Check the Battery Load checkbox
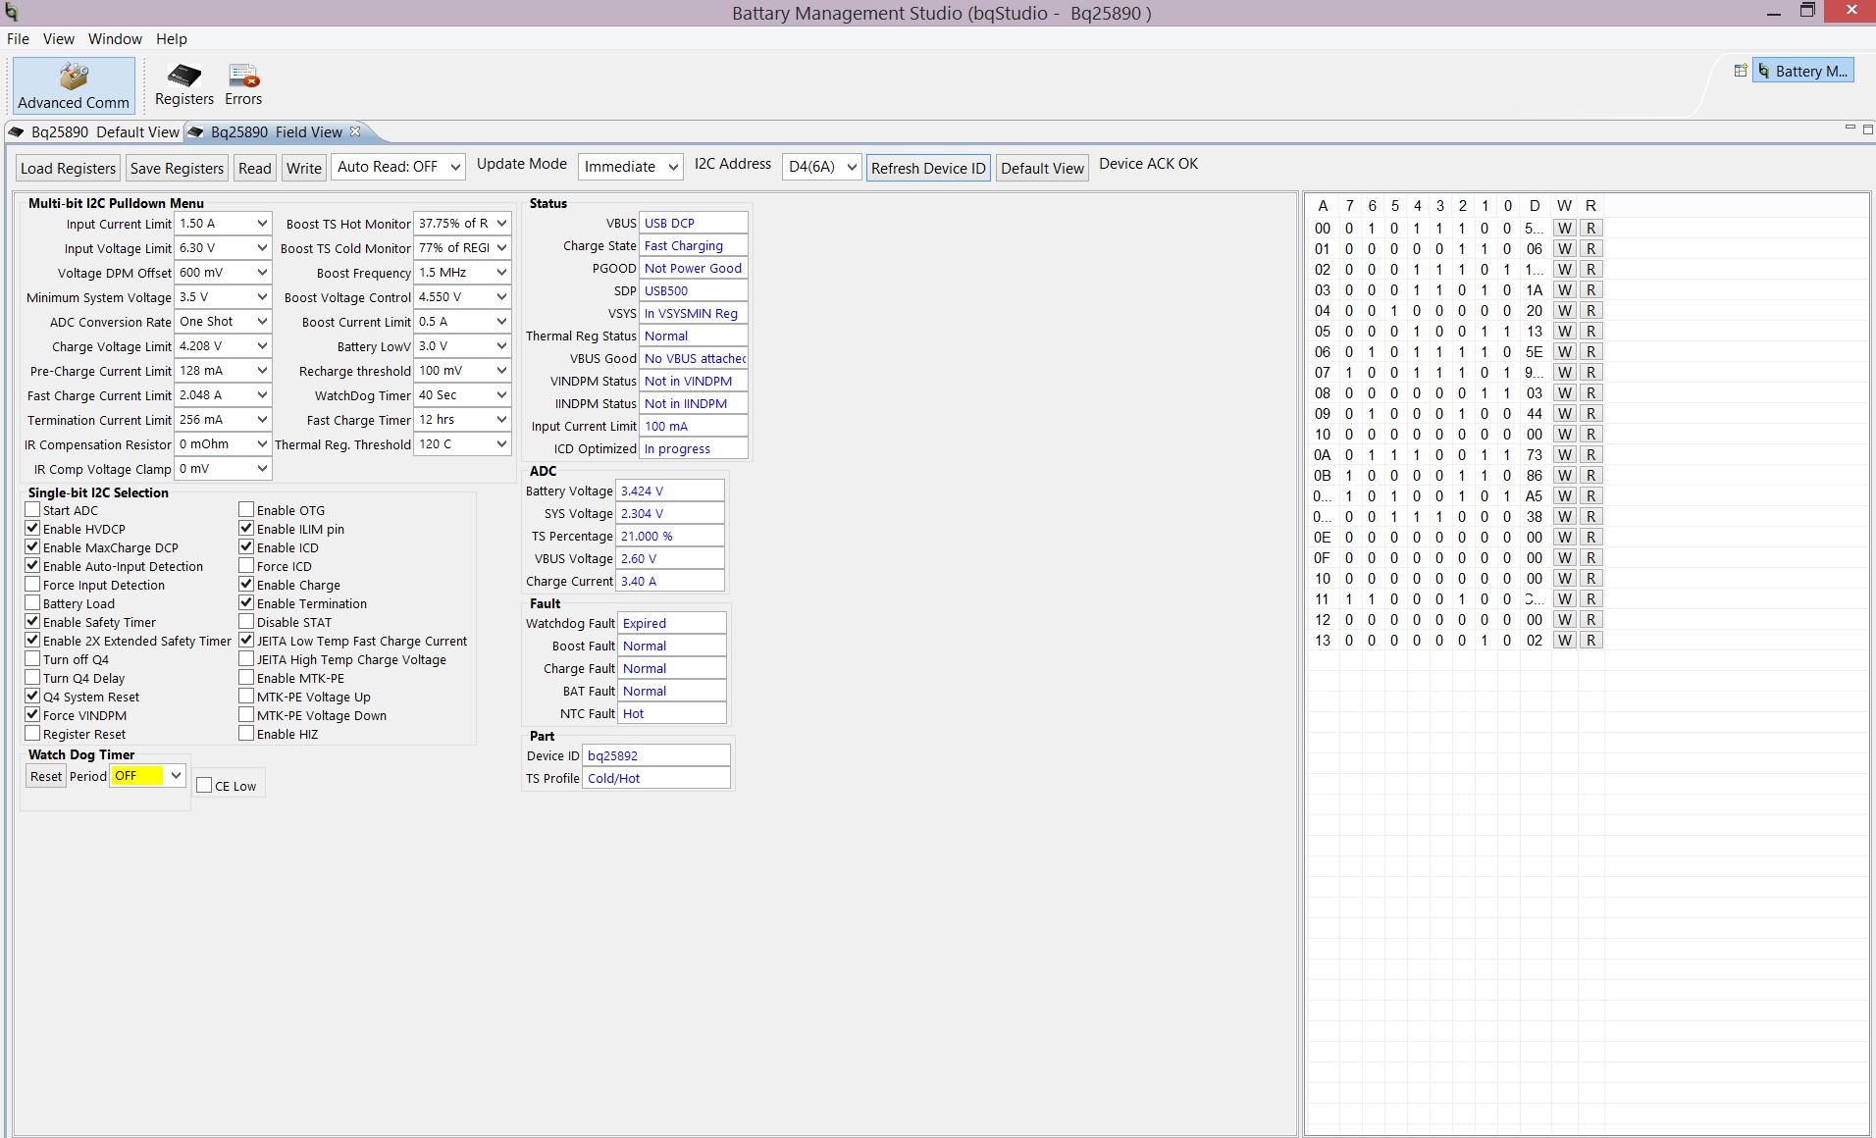This screenshot has height=1138, width=1876. (32, 603)
